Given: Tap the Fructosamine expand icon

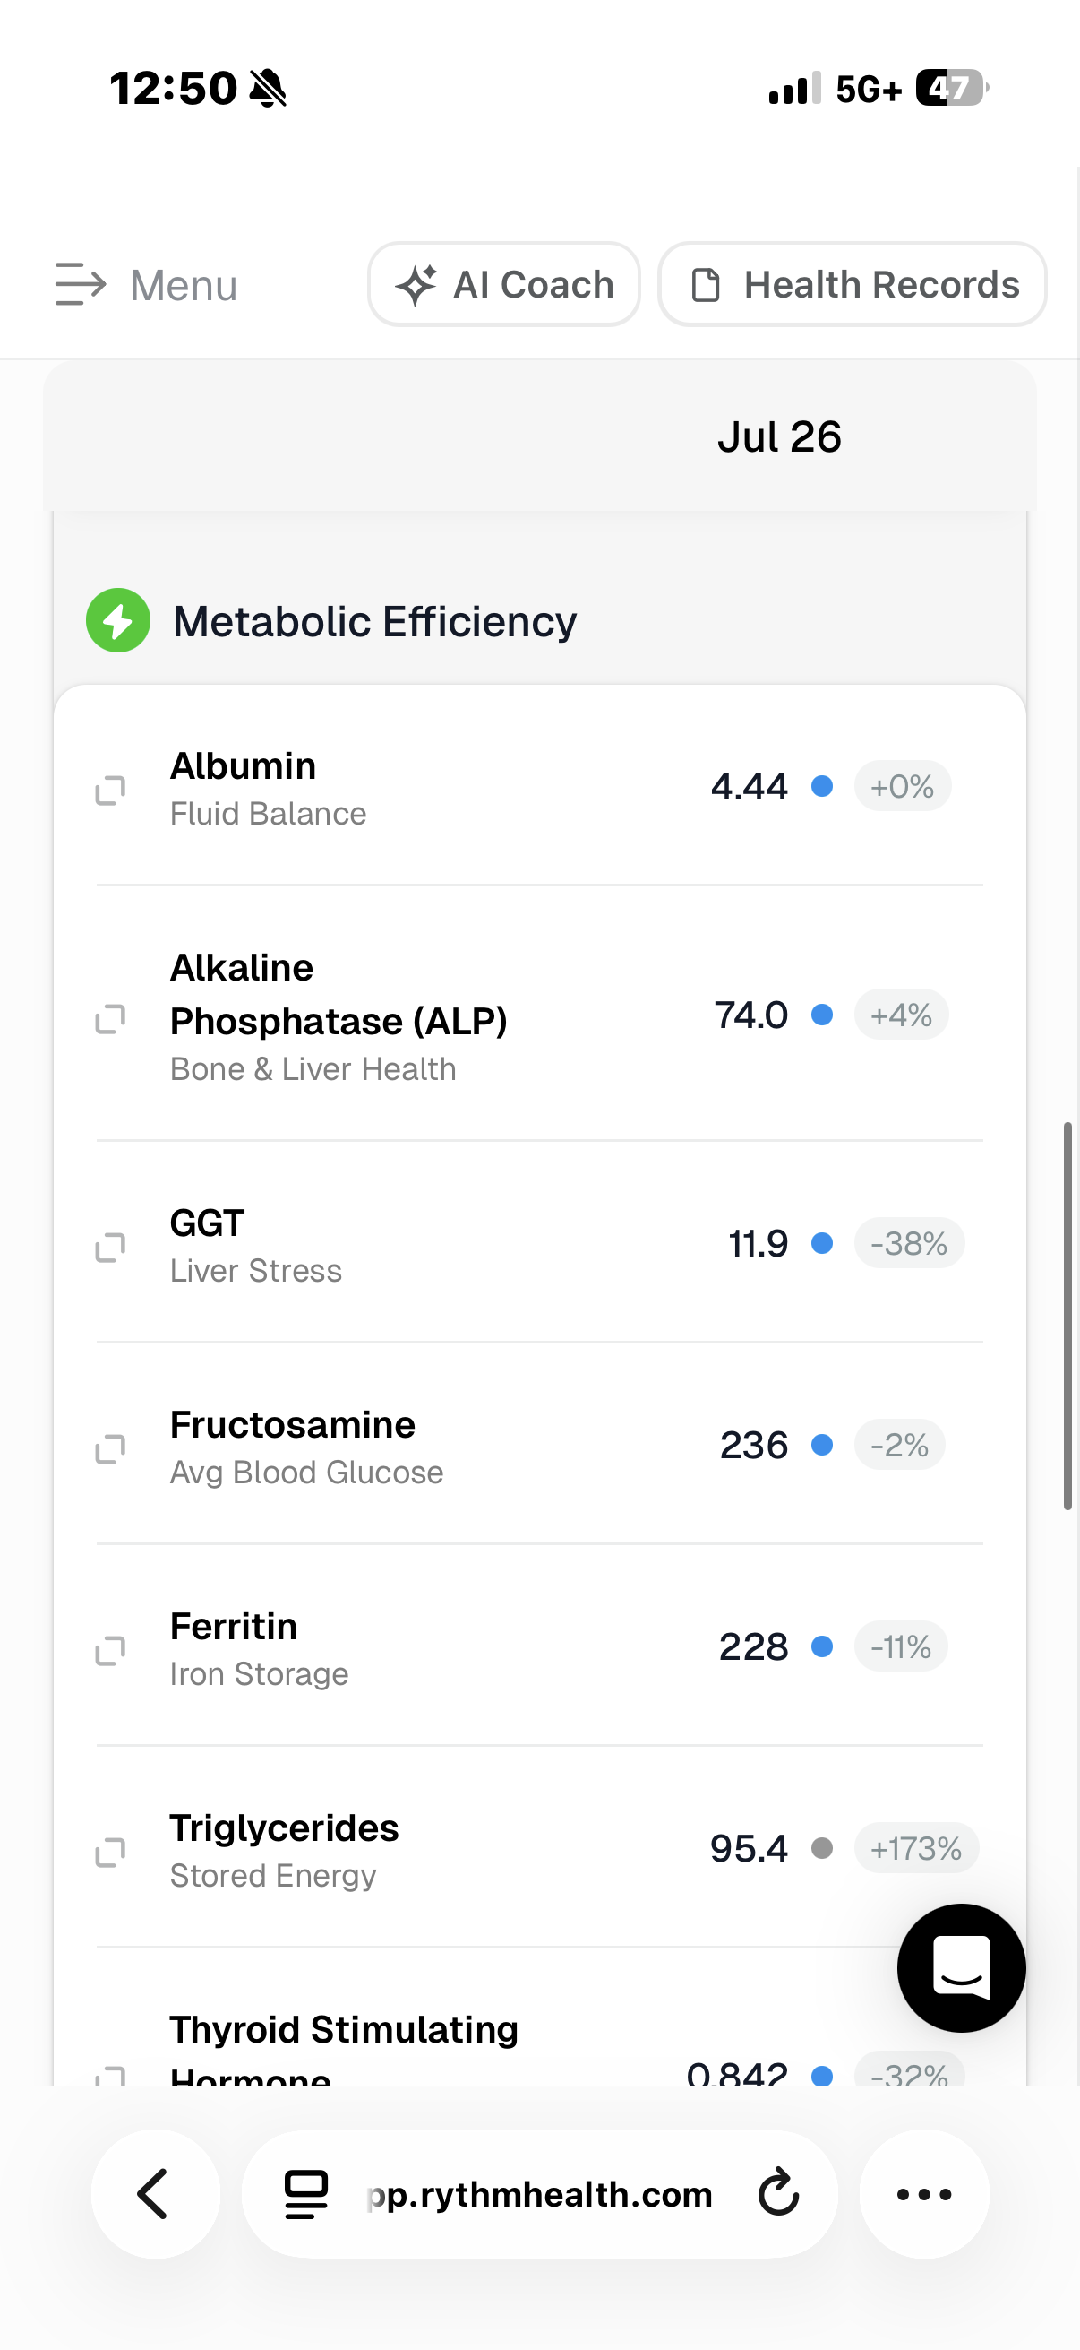Looking at the screenshot, I should (110, 1448).
